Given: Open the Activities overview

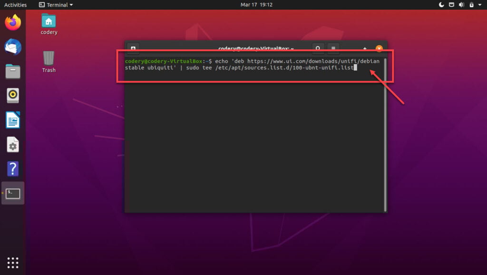Looking at the screenshot, I should (x=15, y=5).
